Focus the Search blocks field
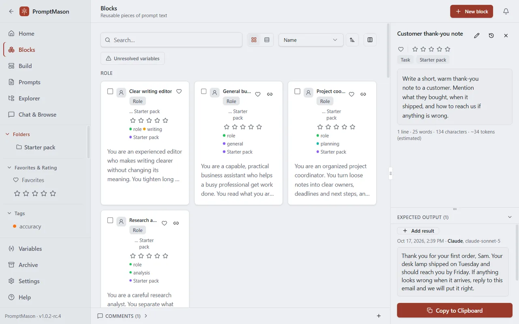Screen dimensions: 519x324 pos(172,40)
